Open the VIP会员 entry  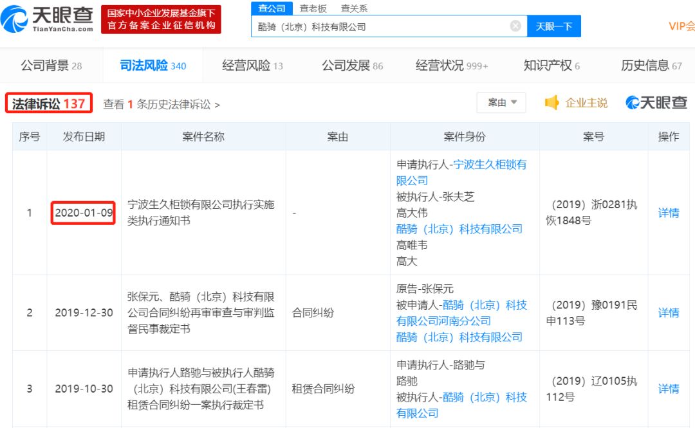[681, 25]
